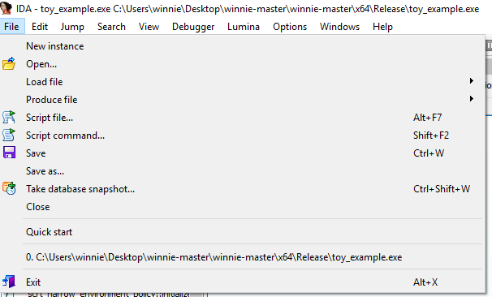Click the IDA application icon in title bar
The width and height of the screenshot is (492, 297).
(x=6, y=8)
